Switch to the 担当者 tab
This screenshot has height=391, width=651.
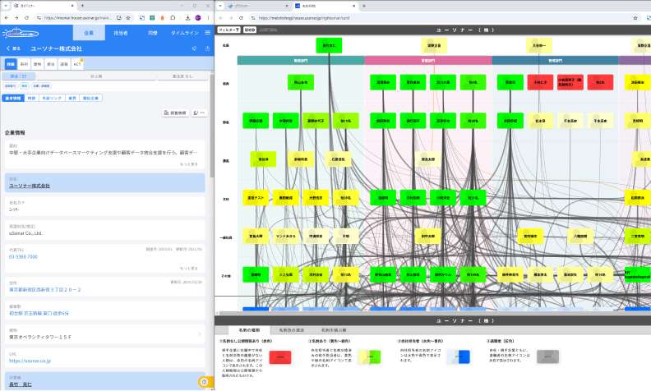120,32
